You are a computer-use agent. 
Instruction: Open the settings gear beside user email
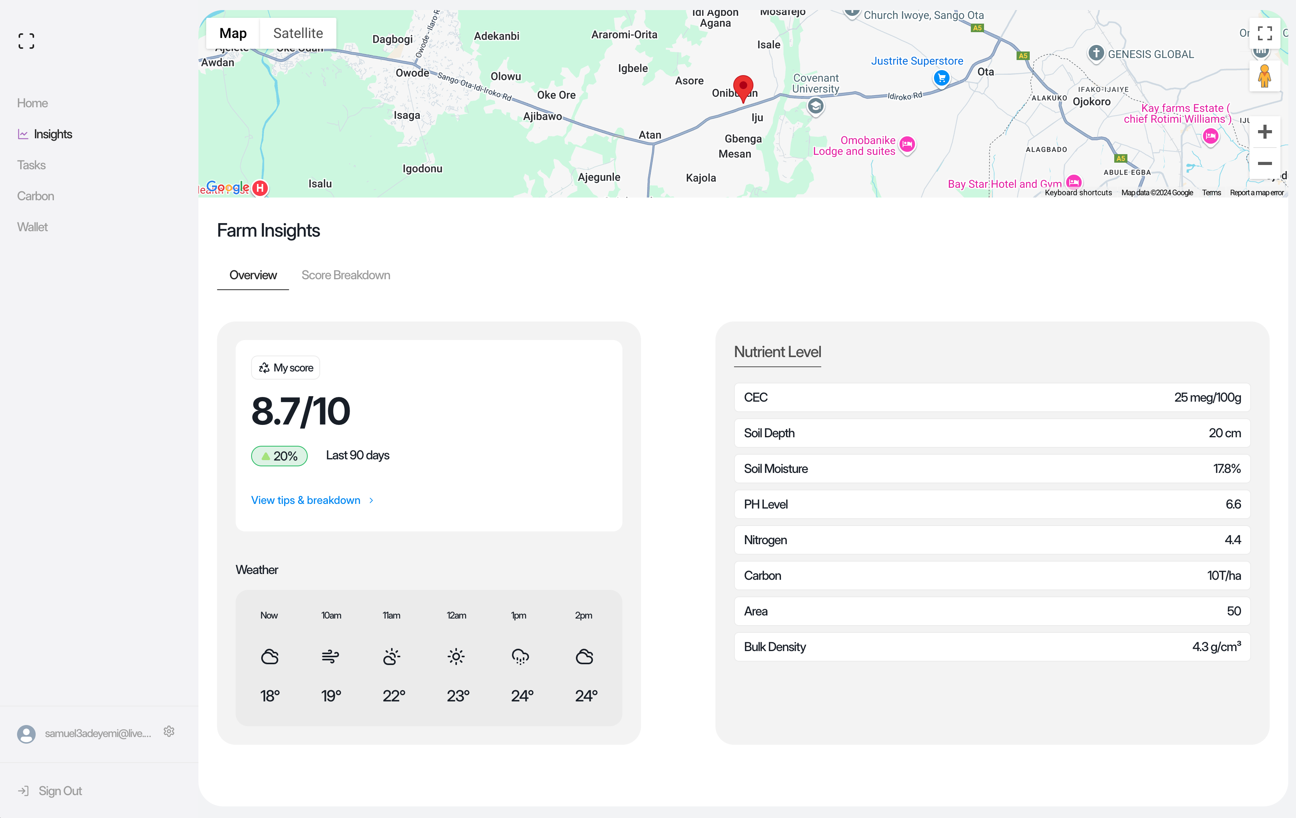169,731
